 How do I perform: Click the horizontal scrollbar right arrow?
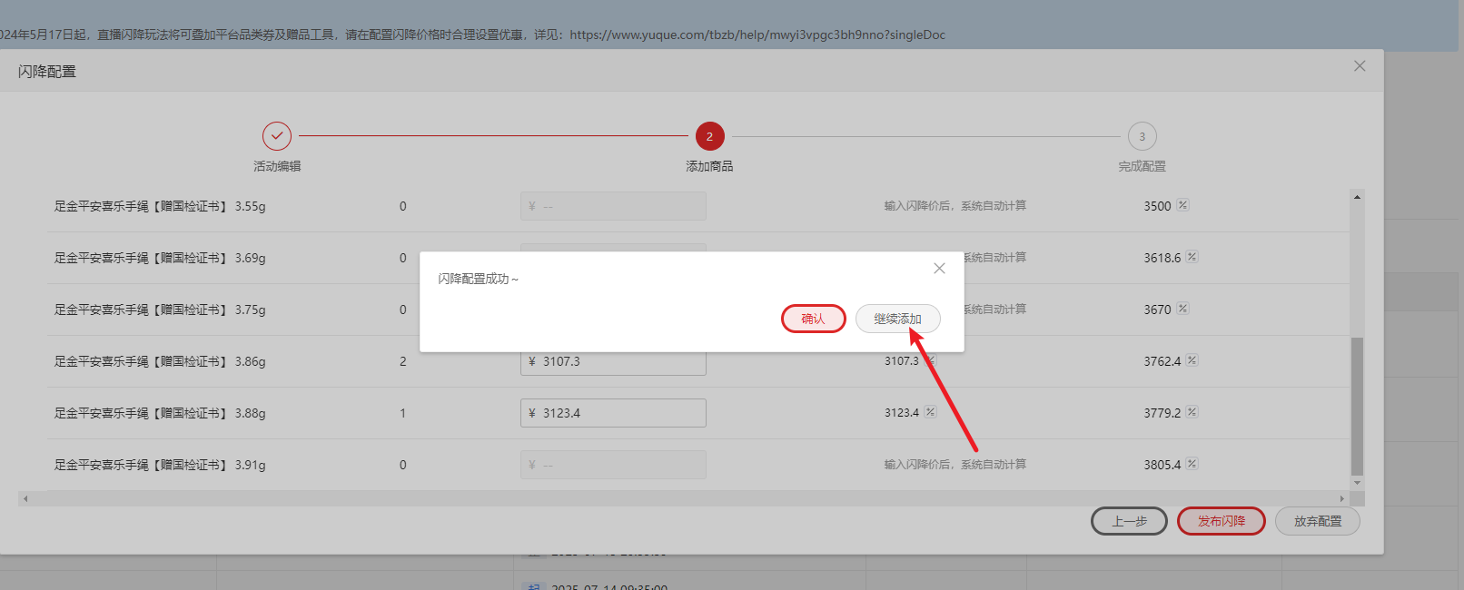1341,498
